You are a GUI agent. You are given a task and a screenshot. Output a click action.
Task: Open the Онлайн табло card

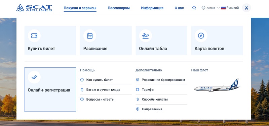(x=161, y=41)
